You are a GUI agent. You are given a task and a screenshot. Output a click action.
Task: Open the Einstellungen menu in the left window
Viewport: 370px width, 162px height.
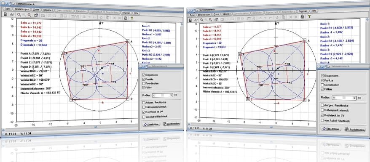coord(22,9)
